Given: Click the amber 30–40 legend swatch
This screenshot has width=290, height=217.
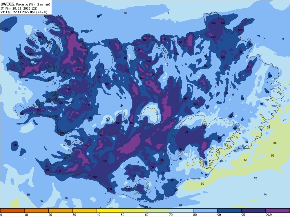Looking at the screenshot, I should click(x=85, y=211).
